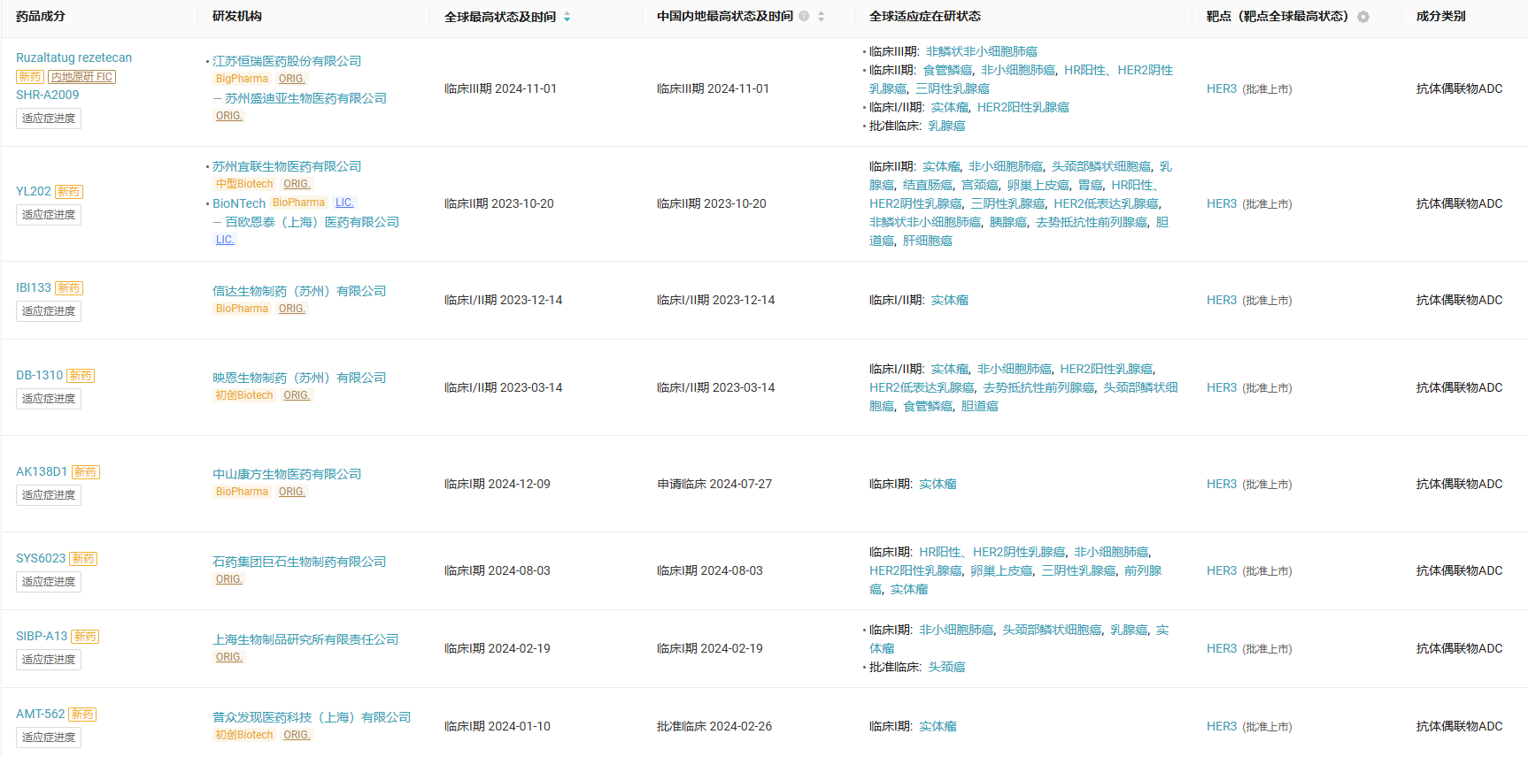Open the 实体瘤 indication in AK138D1 row
1528x757 pixels.
click(938, 484)
